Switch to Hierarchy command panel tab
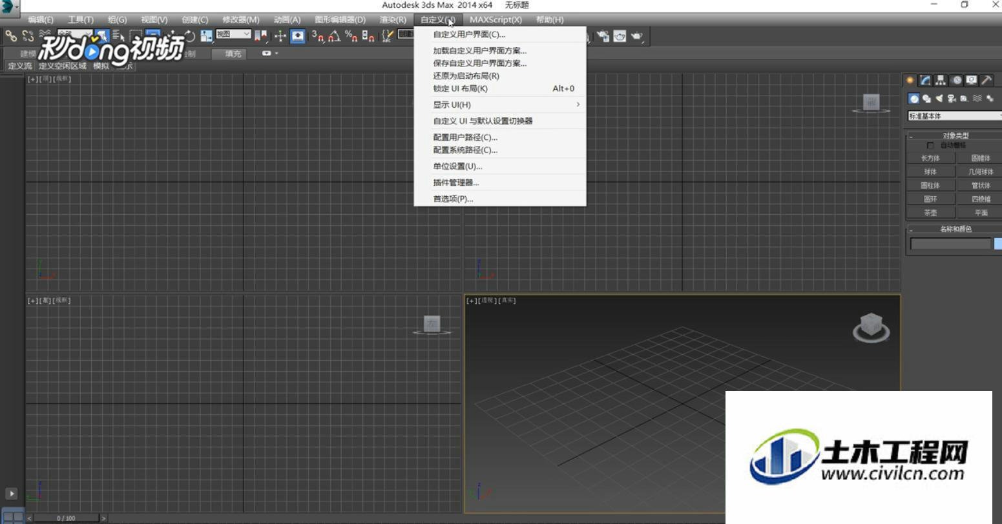This screenshot has width=1002, height=524. (941, 80)
